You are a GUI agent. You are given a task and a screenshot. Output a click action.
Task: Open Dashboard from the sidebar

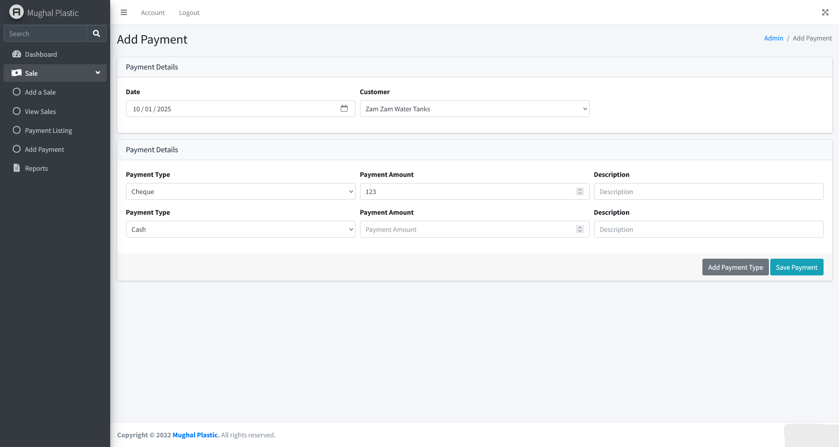coord(41,55)
